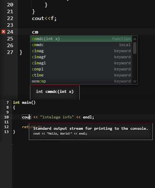Click the autocomplete list scrollbar thumb
The image size is (155, 188).
tap(135, 48)
